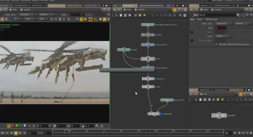
Task: Switch to the Animation Editor tab
Action: 21,6
